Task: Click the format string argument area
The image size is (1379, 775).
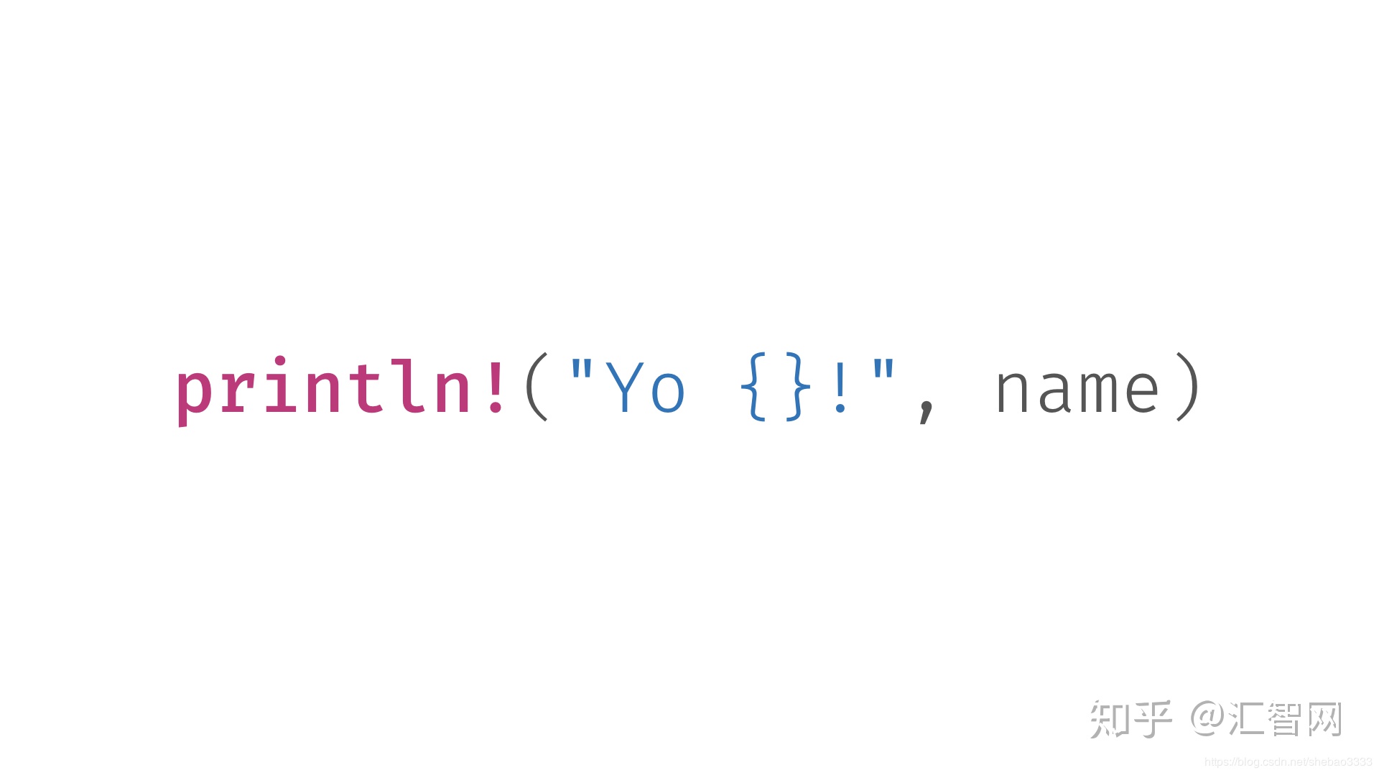Action: tap(739, 383)
